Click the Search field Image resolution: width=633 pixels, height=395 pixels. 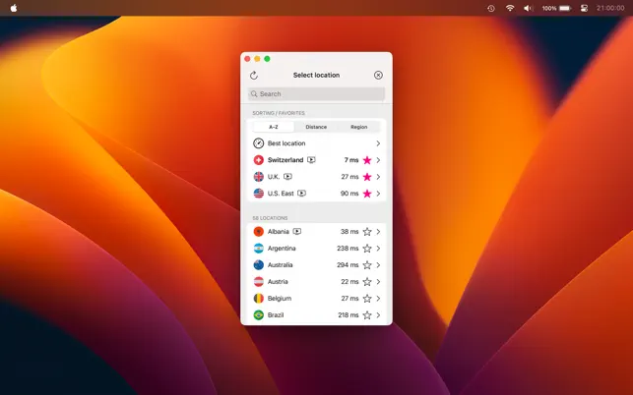316,94
